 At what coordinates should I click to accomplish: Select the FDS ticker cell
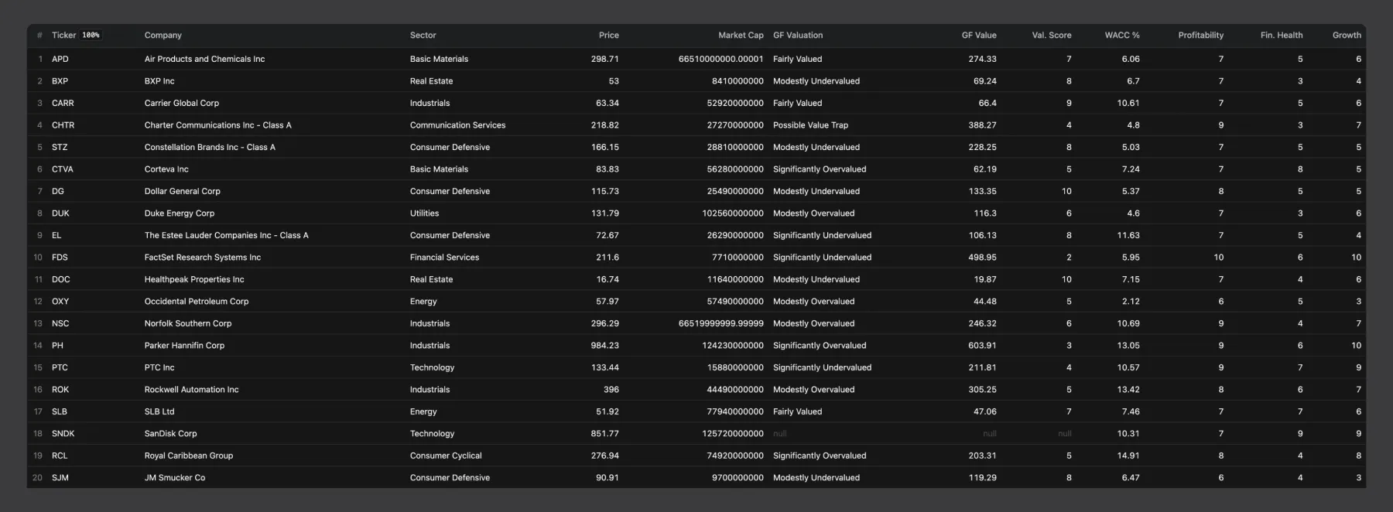pos(60,258)
